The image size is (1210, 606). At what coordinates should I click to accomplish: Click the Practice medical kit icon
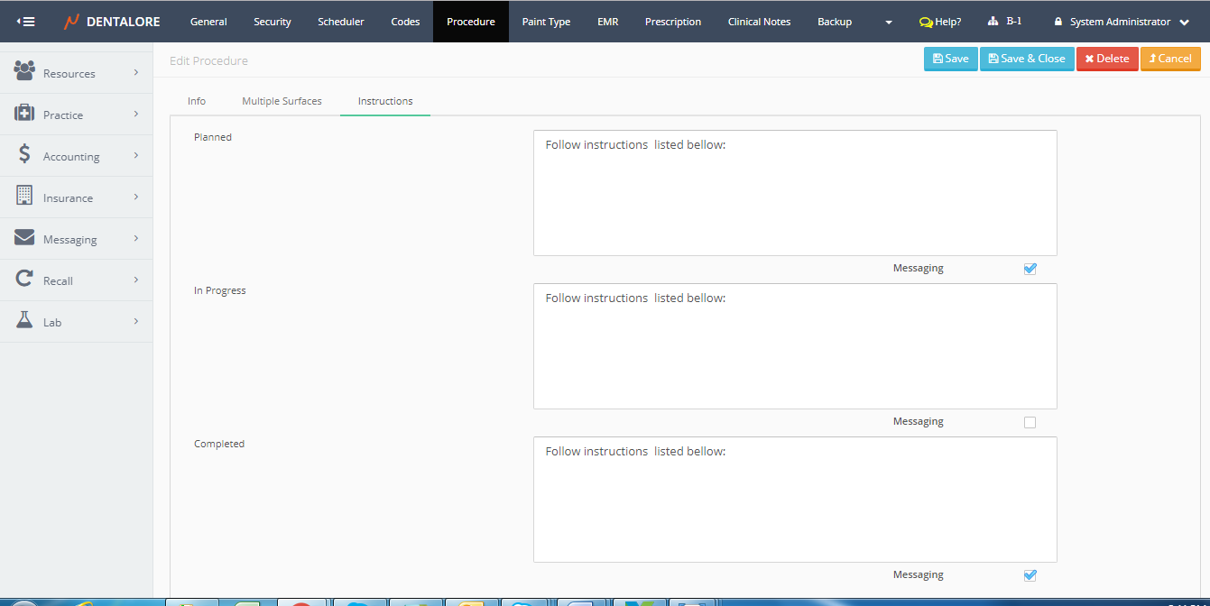tap(24, 114)
